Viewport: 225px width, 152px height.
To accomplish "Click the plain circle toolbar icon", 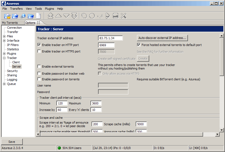I will coord(92,16).
